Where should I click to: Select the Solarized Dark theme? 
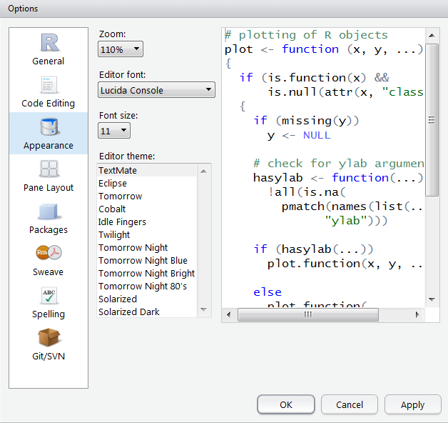click(129, 312)
